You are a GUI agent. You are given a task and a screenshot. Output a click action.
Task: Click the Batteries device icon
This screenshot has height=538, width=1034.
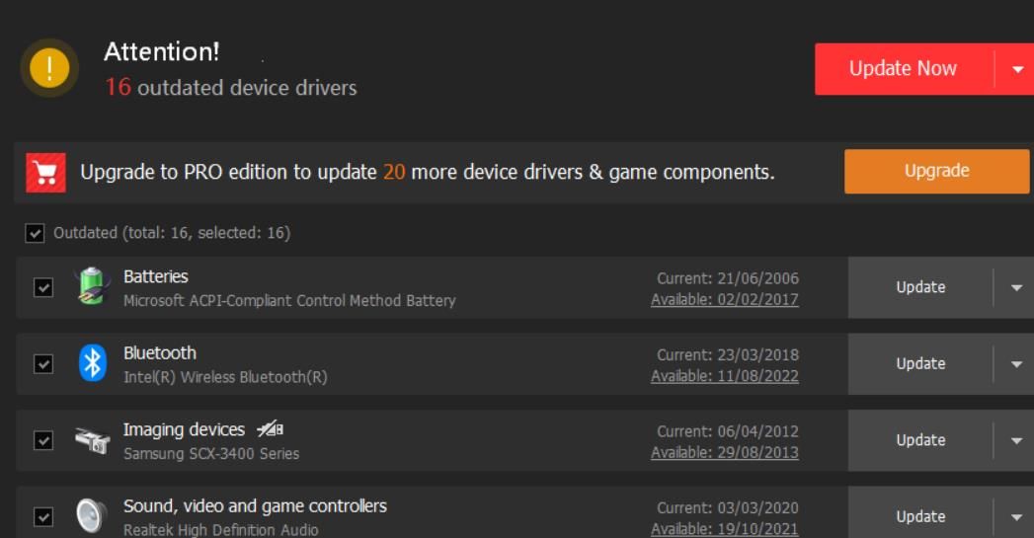[x=92, y=286]
